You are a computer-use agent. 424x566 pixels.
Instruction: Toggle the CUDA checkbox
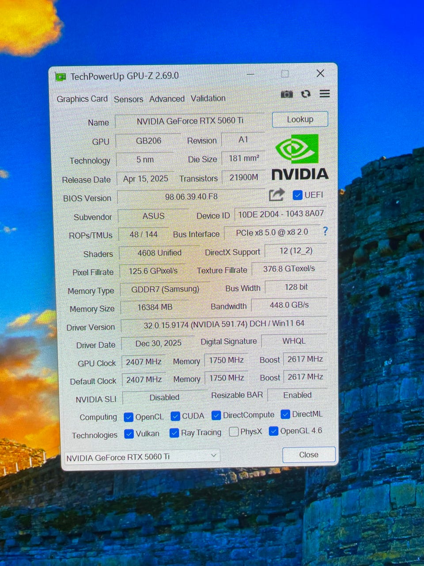(175, 416)
